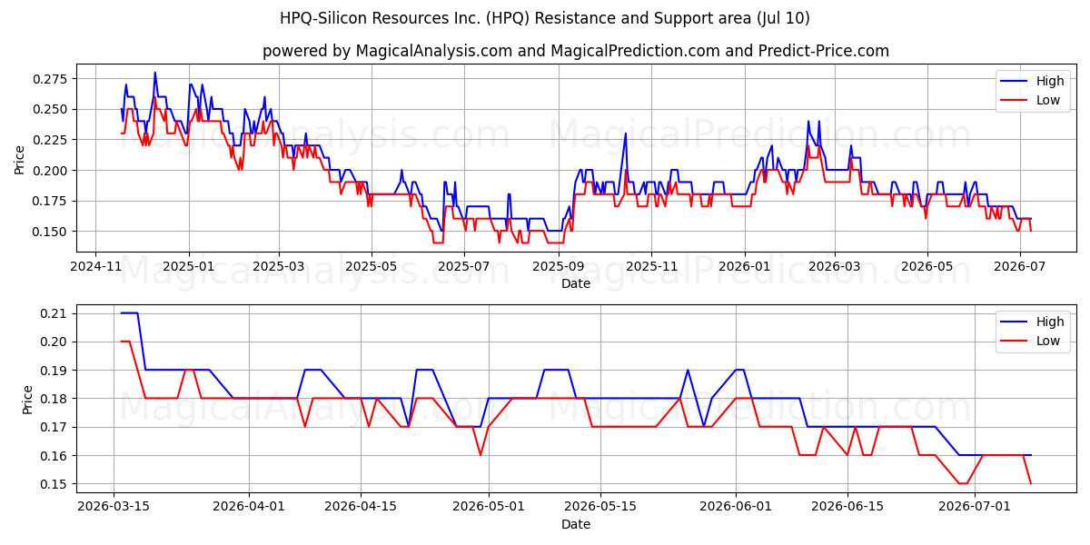The height and width of the screenshot is (545, 1090).
Task: Click the chart title mentioning HPQ-Silicon Resources Inc.
Action: (x=545, y=18)
